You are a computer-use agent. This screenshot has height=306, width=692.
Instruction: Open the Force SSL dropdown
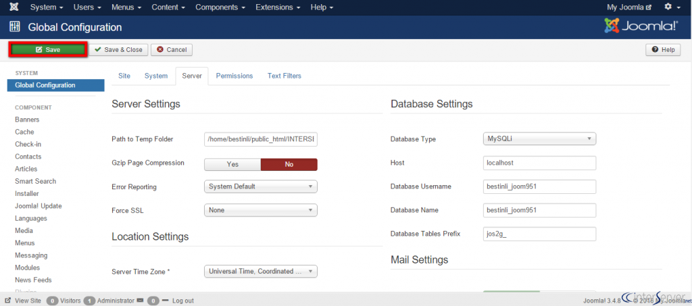pyautogui.click(x=261, y=210)
